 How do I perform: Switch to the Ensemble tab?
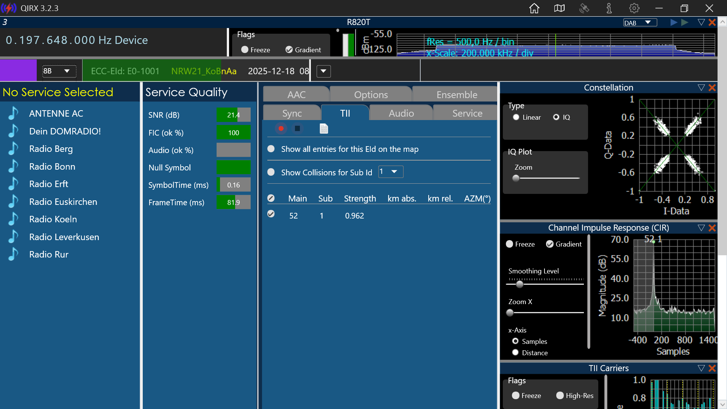point(456,95)
